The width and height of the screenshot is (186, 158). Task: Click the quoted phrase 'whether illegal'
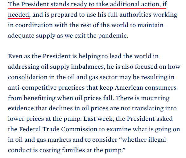[x=144, y=140]
